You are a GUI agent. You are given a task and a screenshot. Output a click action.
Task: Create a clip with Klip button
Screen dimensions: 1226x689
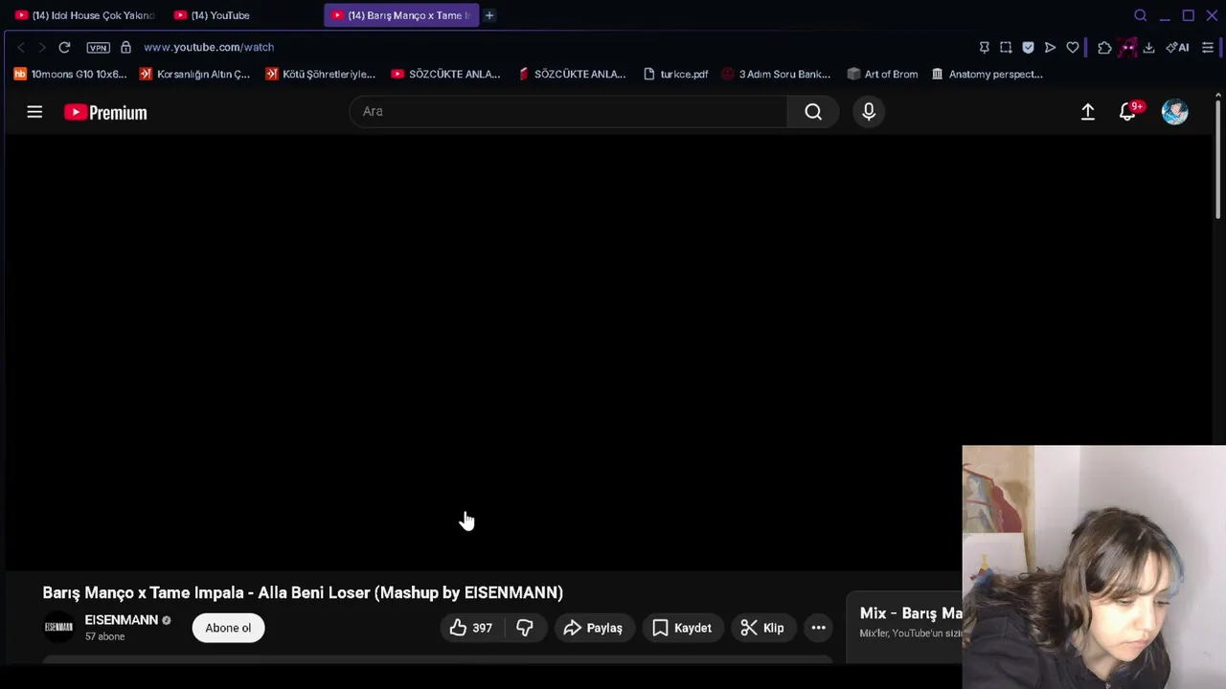(762, 628)
